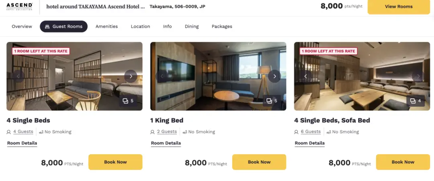Book Now the 1 King Bed room
Viewport: 434px width, 181px height.
(259, 162)
